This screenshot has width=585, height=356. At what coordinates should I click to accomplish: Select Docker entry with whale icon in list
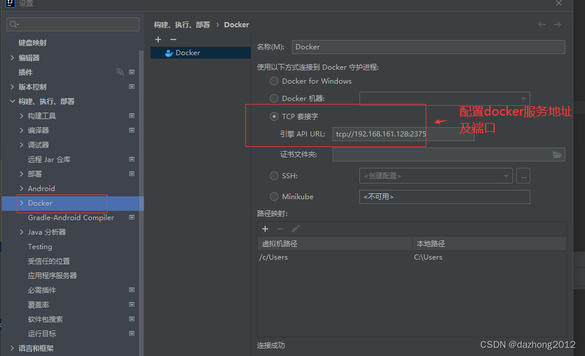[201, 53]
